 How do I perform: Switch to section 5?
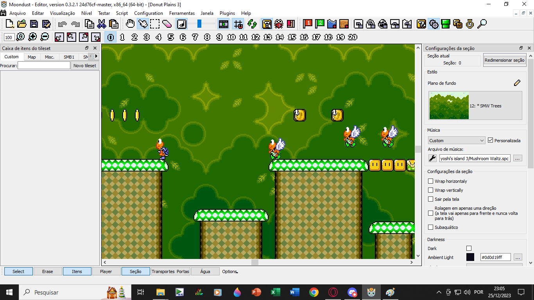coord(171,37)
